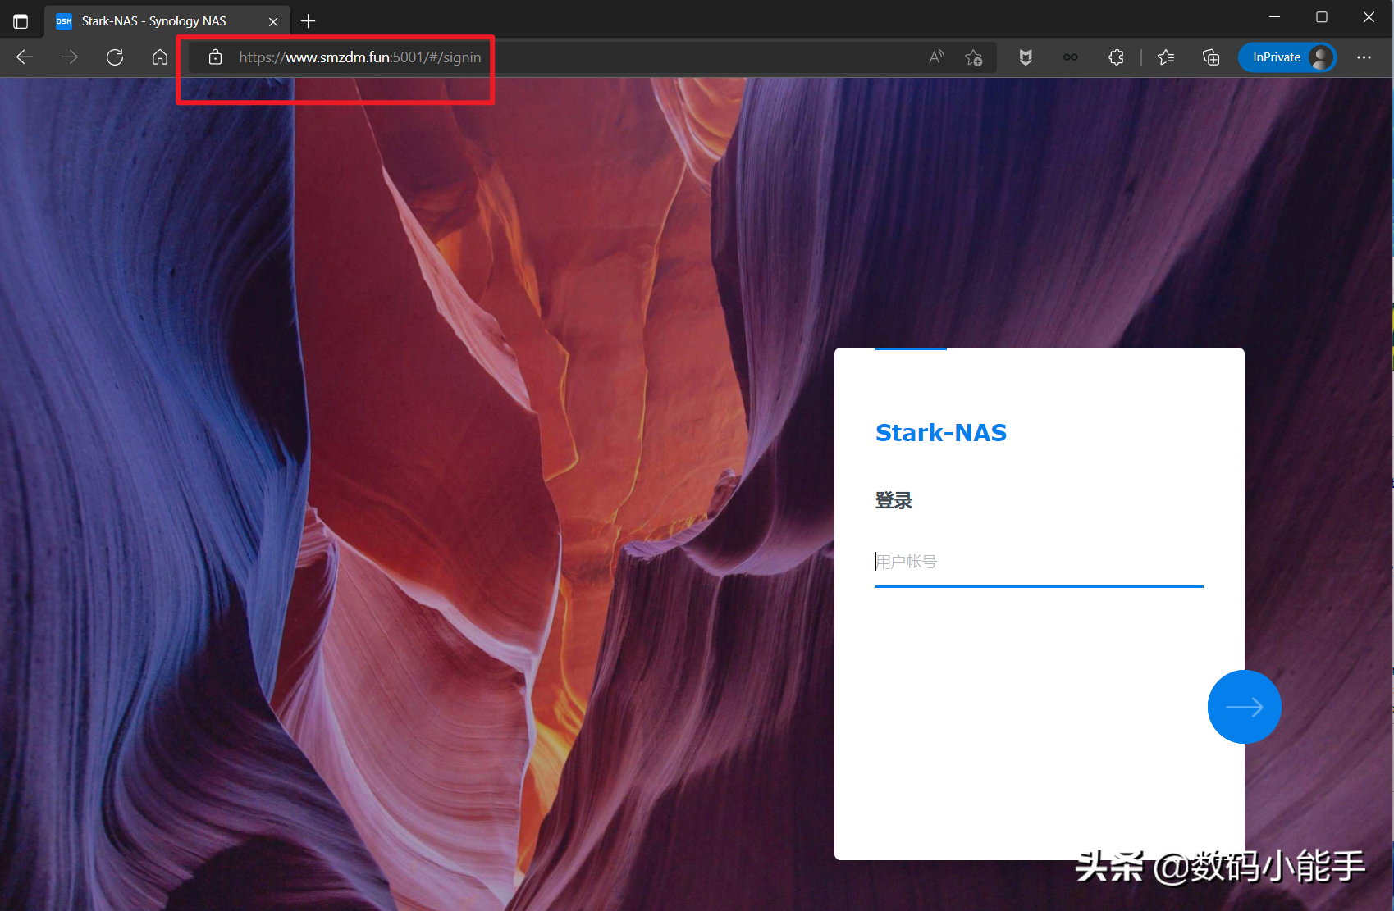Open Settings and more menu
The image size is (1394, 911).
[x=1364, y=57]
